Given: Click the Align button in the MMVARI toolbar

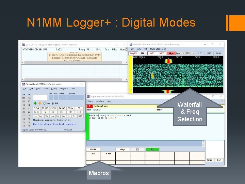Looking at the screenshot, I should [171, 53].
